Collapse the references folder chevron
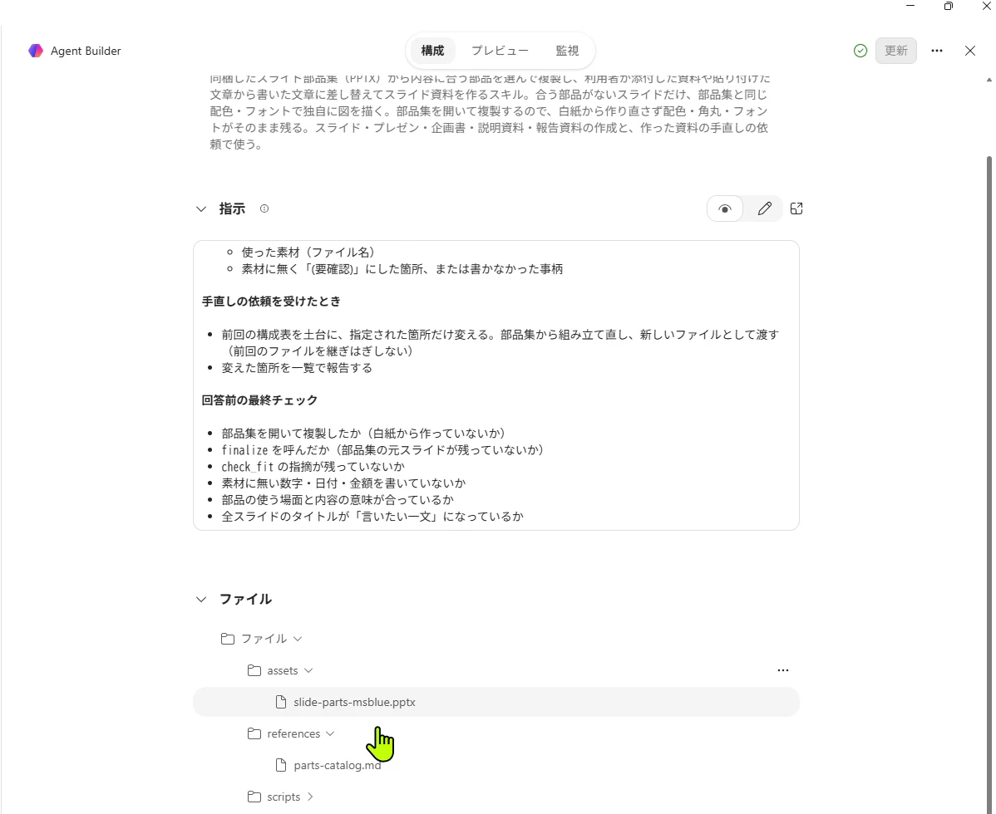Screen dimensions: 996x814 click(x=330, y=734)
